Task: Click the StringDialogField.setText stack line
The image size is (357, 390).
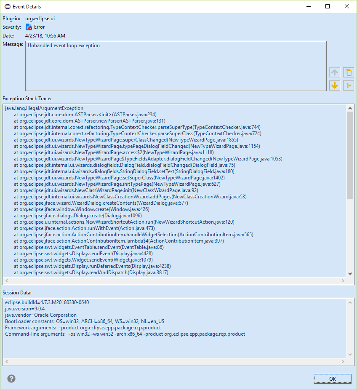Action: [124, 171]
